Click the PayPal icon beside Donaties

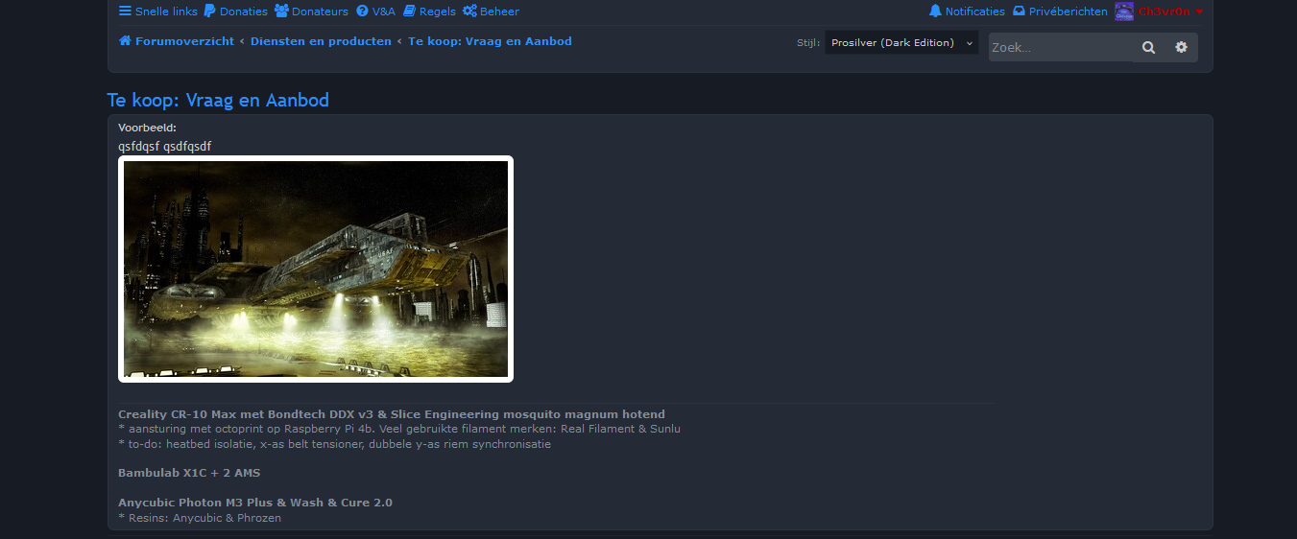209,12
